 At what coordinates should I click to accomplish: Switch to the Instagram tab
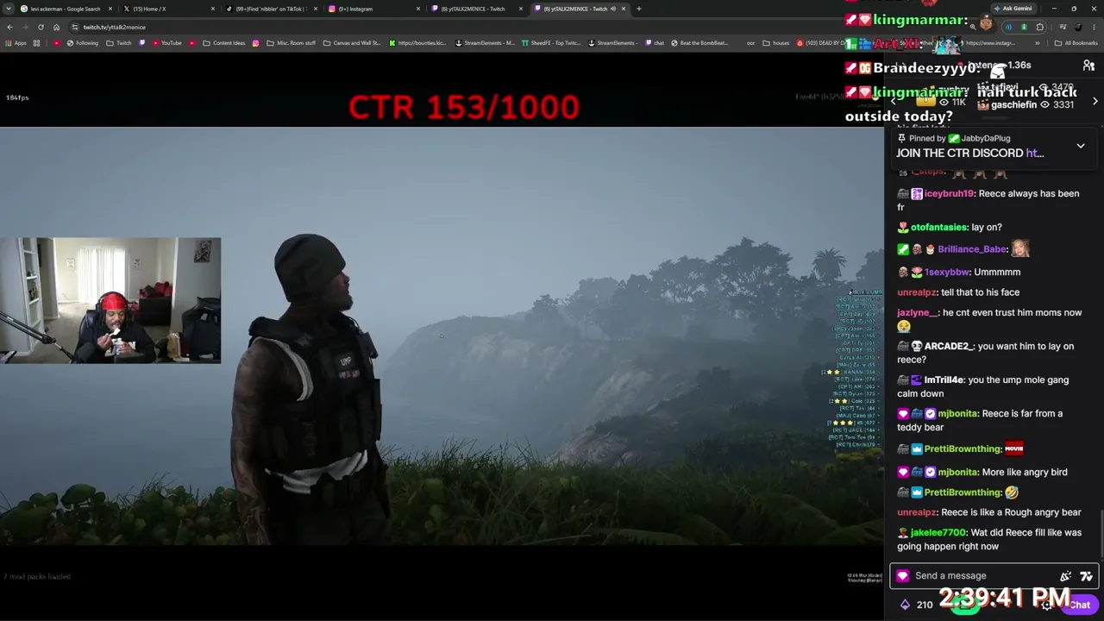(374, 9)
